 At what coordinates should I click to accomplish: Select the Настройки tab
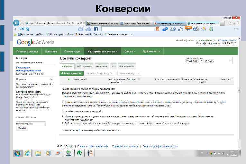102,66
